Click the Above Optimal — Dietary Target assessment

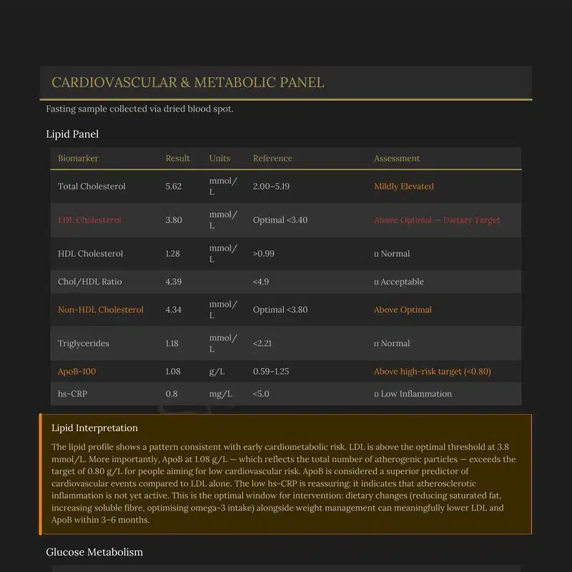coord(437,220)
